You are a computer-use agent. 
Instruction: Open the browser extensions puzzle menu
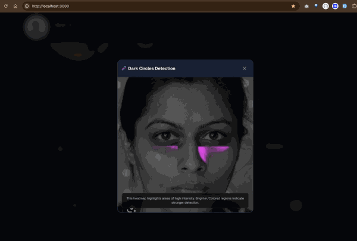coord(354,6)
